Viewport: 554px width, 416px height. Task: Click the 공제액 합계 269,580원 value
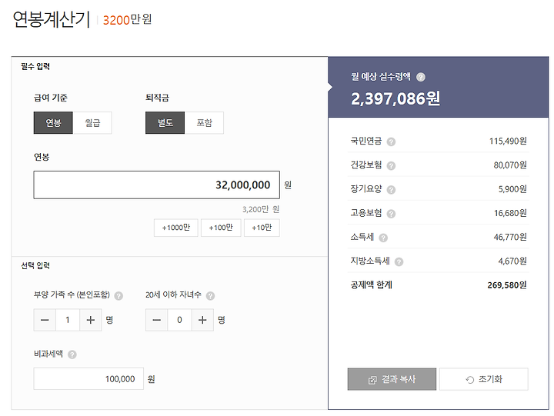pyautogui.click(x=507, y=285)
